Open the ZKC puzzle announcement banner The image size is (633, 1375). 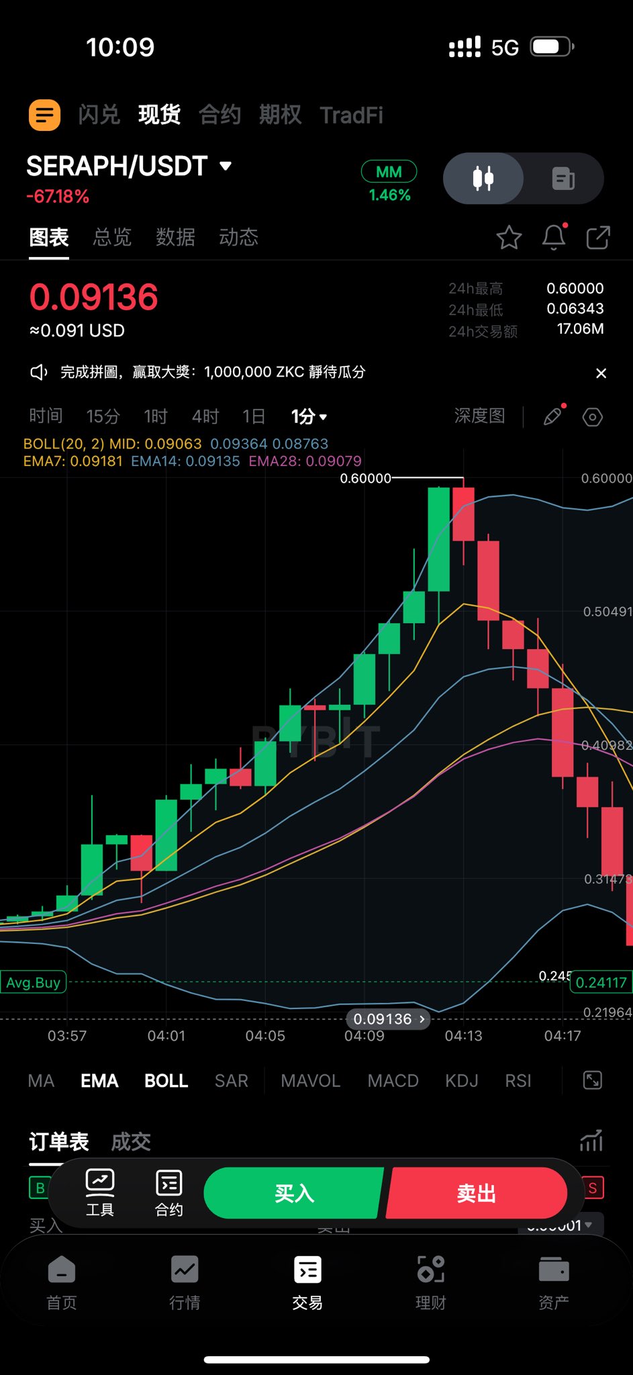[x=213, y=372]
